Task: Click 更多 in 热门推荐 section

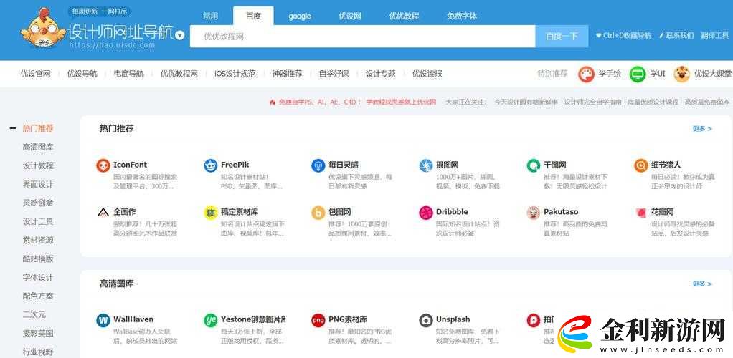Action: coord(702,129)
